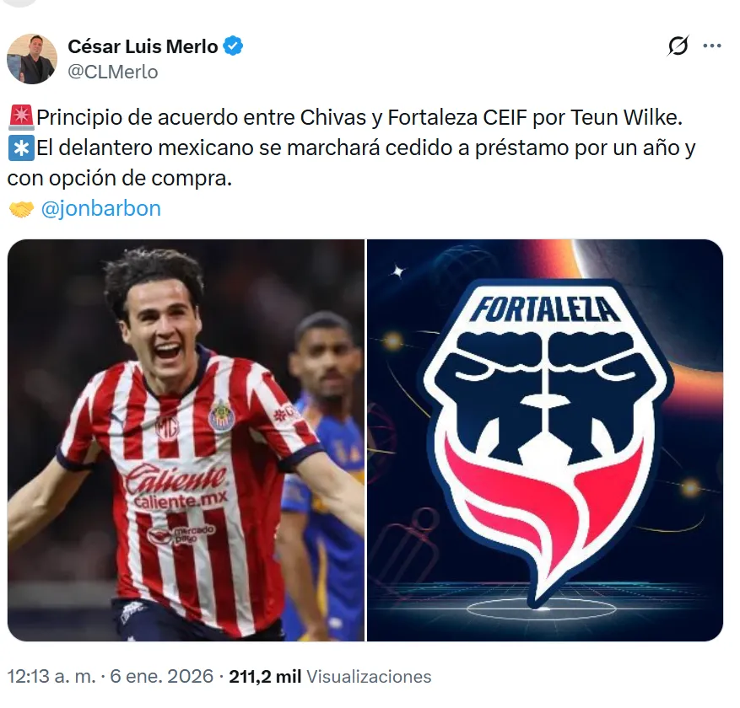Click the Fortaleza wordmark on the crest
The width and height of the screenshot is (740, 708).
(x=544, y=309)
